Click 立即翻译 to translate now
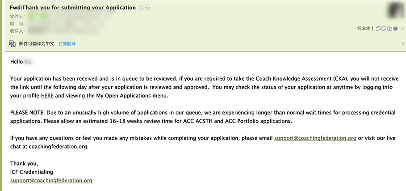The image size is (406, 191). [67, 44]
